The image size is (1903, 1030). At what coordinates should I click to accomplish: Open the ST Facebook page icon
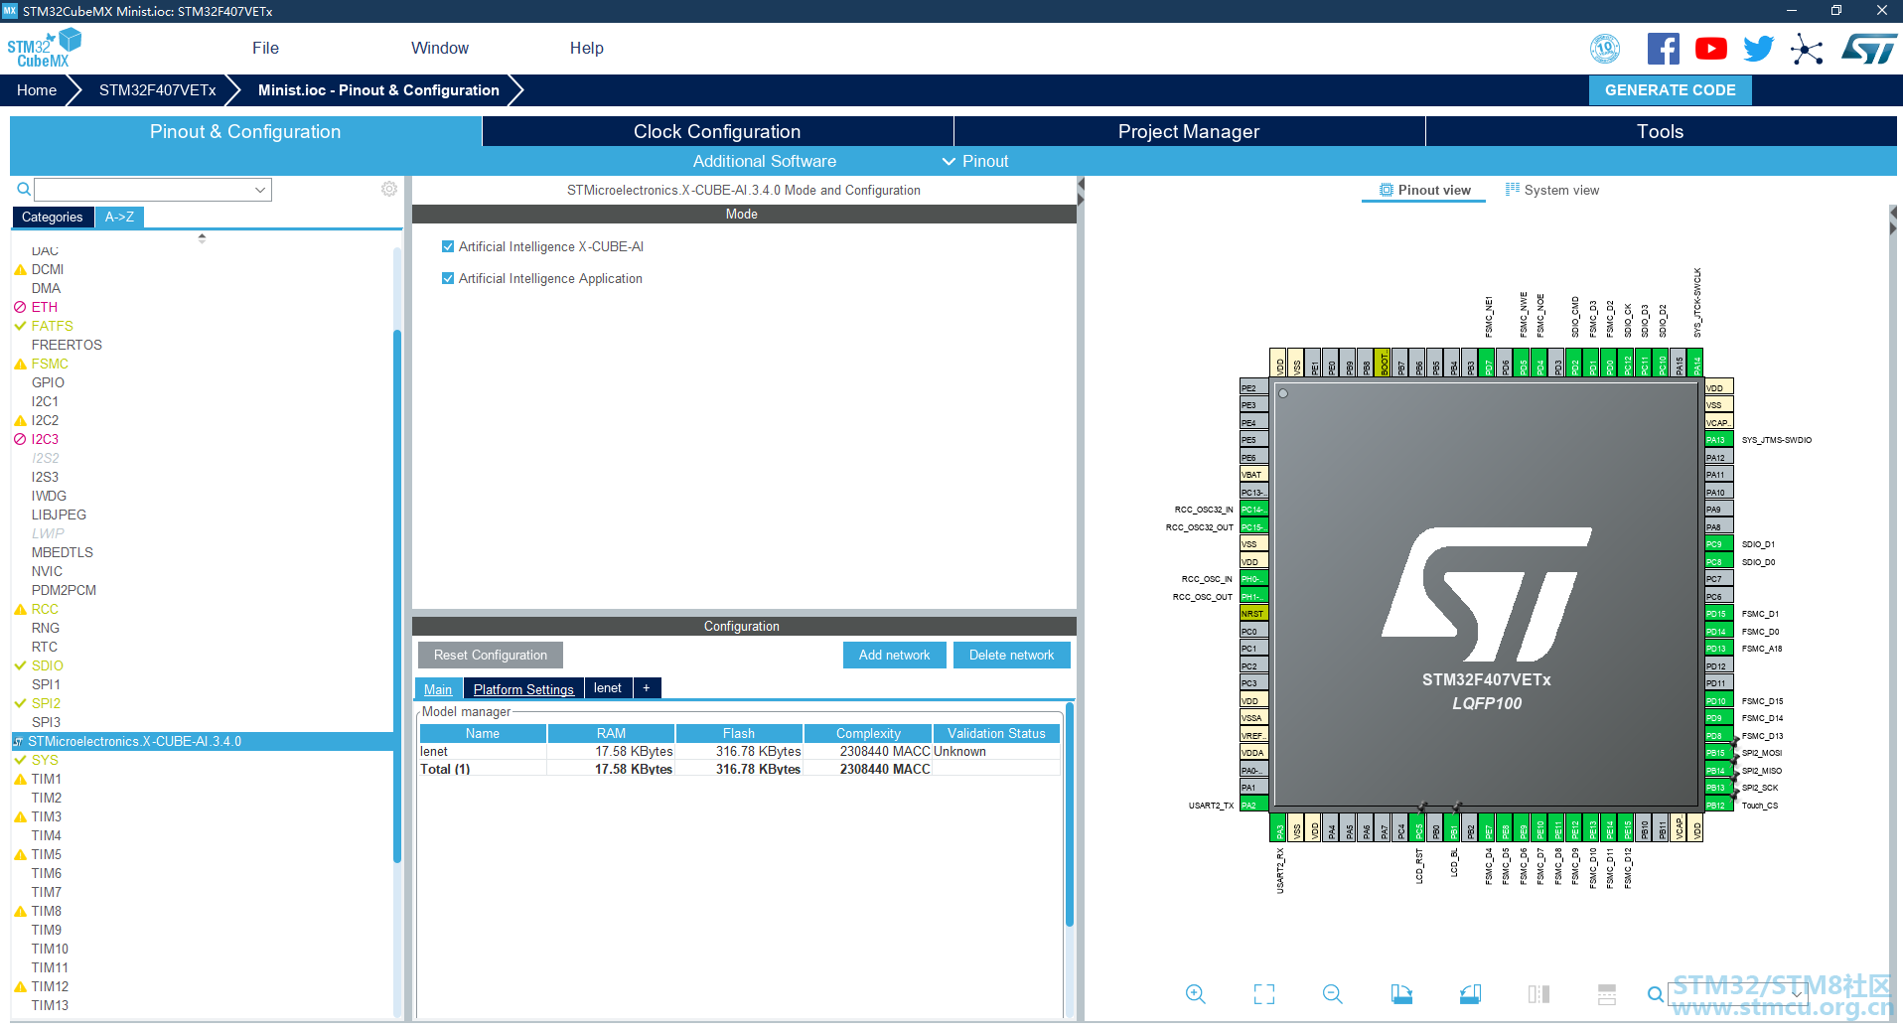click(1664, 49)
